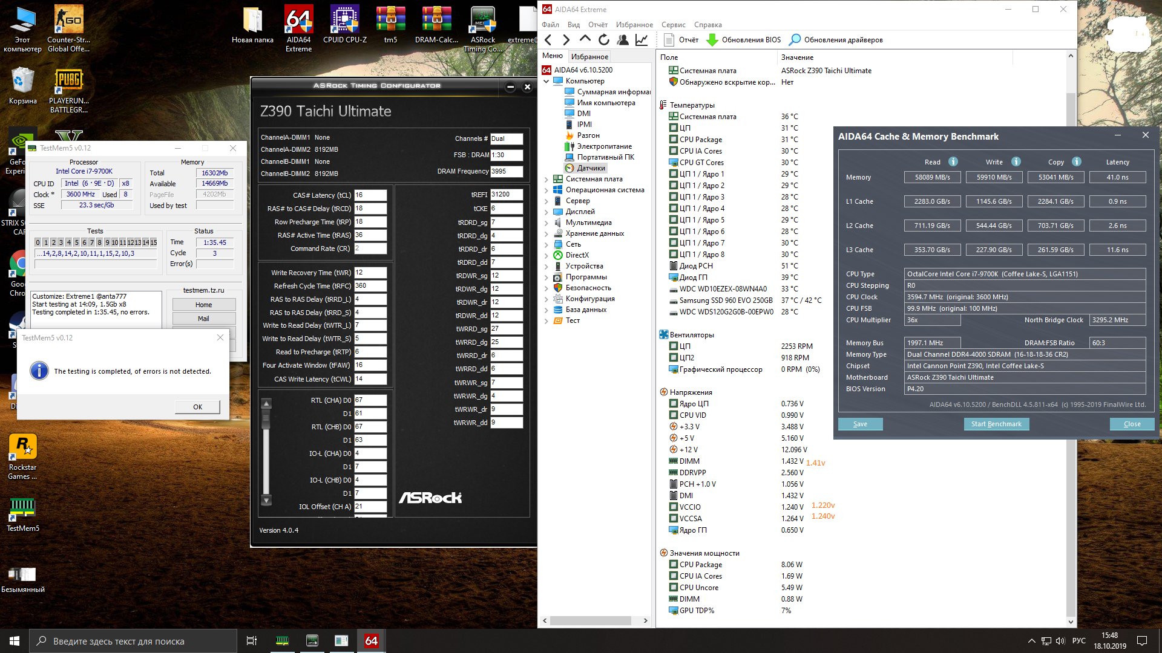Collapse the Компьютер tree node
This screenshot has width=1162, height=653.
click(x=547, y=81)
